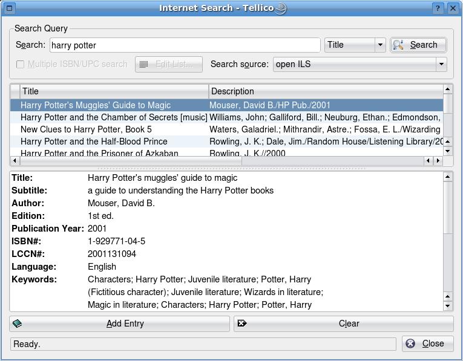Screen dimensions: 463x361
Task: Click description starting Waters, Galadriel.
Action: (x=325, y=129)
